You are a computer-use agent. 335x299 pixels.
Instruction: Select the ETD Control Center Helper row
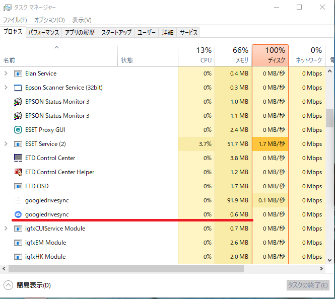tap(163, 172)
